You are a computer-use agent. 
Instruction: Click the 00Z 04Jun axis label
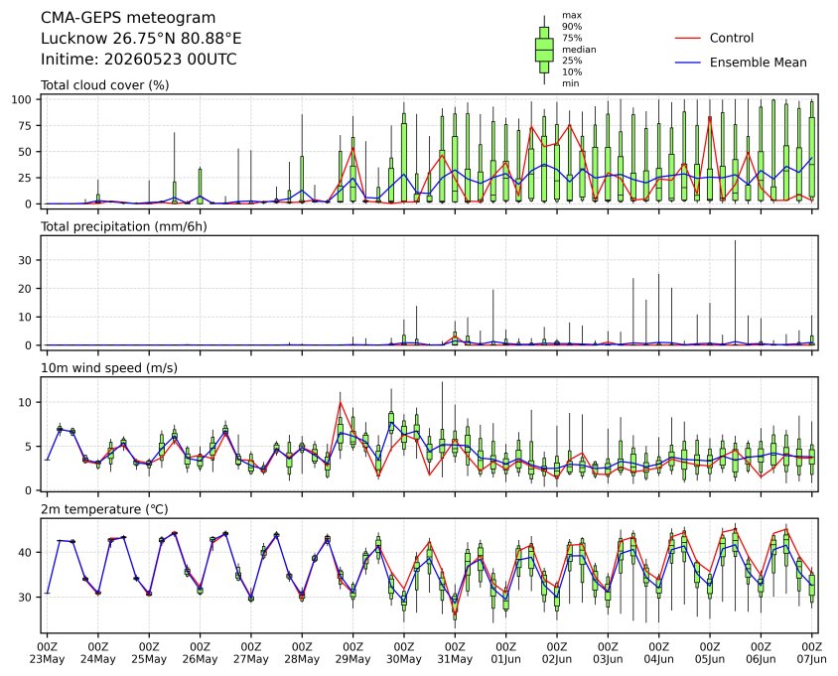(659, 653)
